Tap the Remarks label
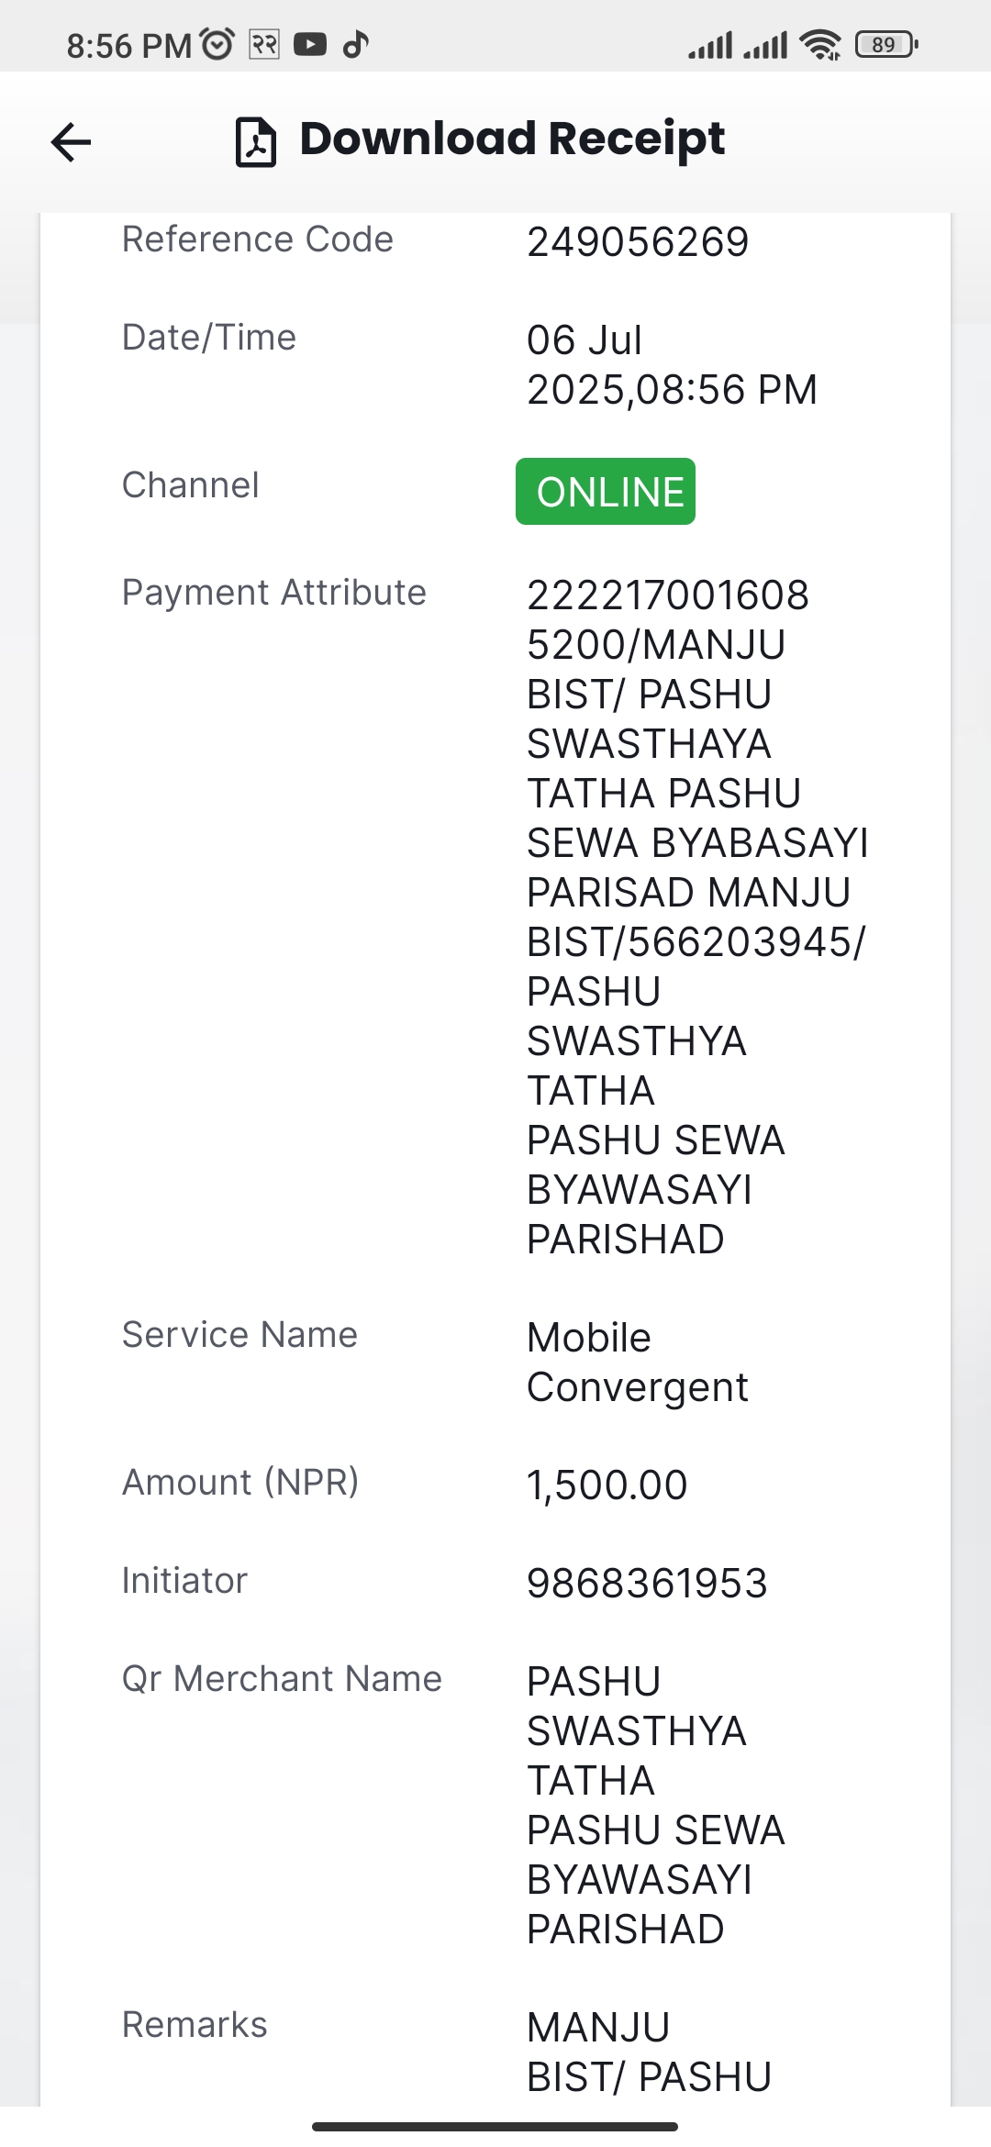Viewport: 991px width, 2147px height. (x=195, y=2025)
